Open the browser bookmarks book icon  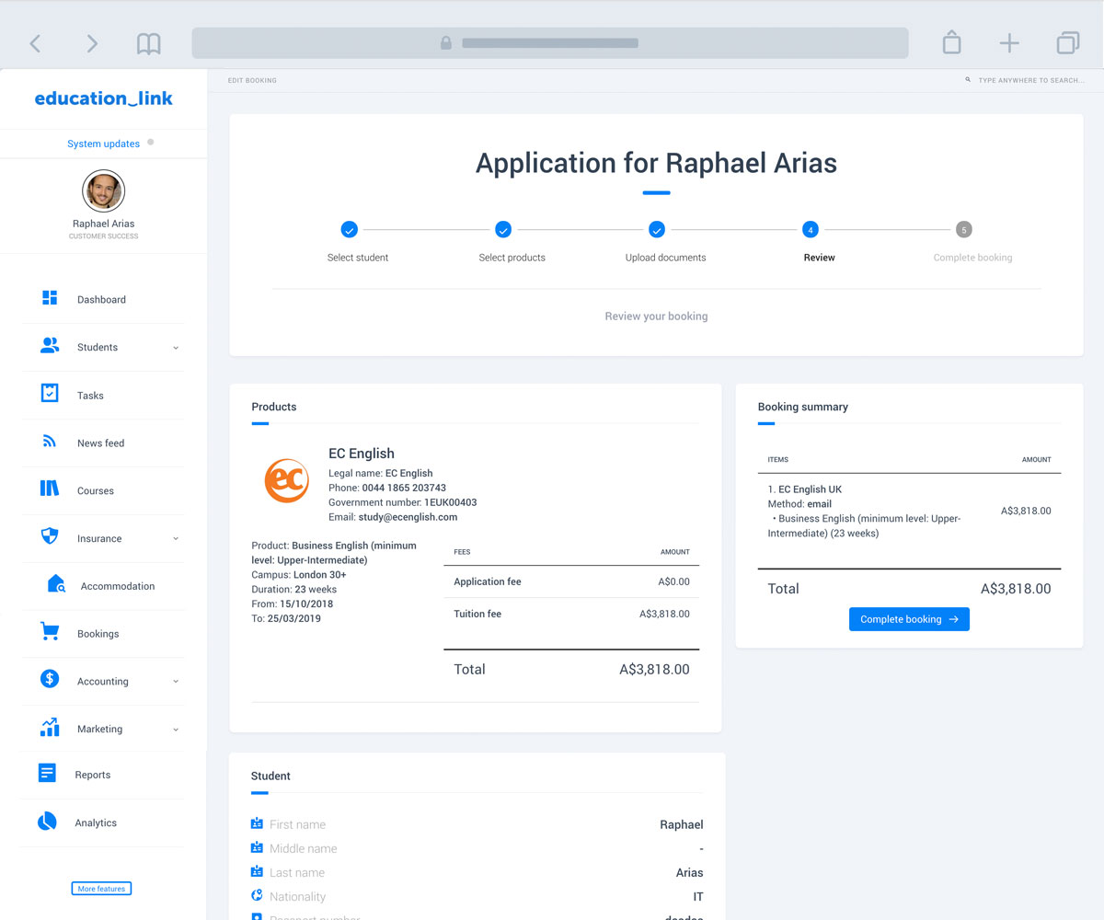tap(148, 43)
